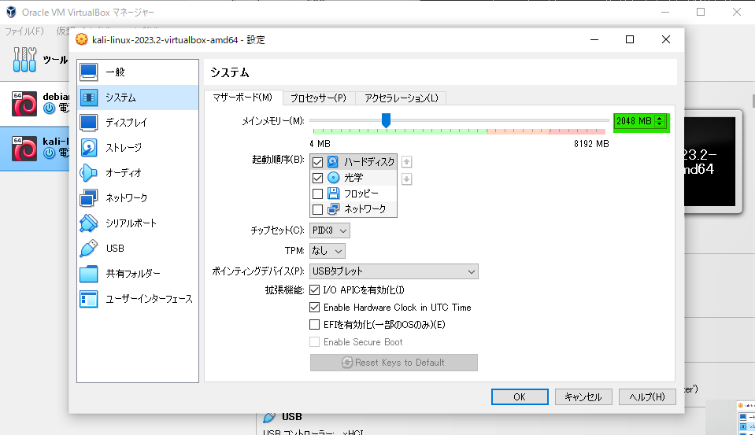The width and height of the screenshot is (755, 435).
Task: Click the main memory slider handle
Action: (x=386, y=120)
